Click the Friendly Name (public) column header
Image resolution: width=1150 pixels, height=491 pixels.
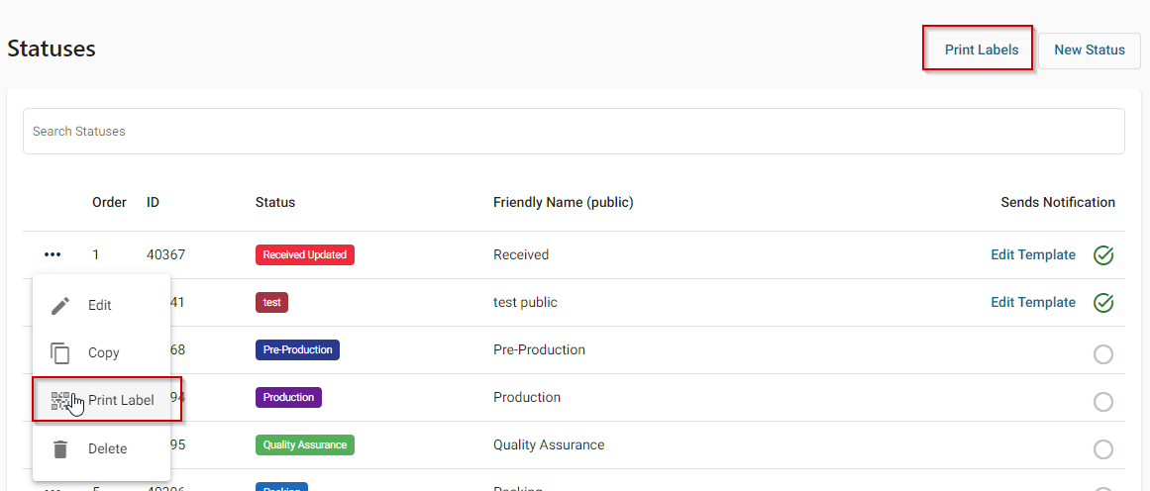click(564, 202)
